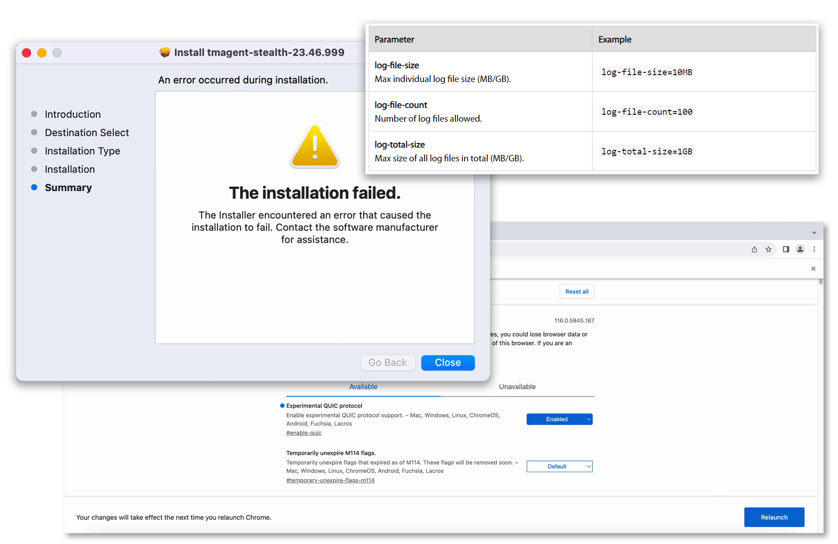This screenshot has height=544, width=838.
Task: Click the log-file-size=10MB example code
Action: coord(646,72)
